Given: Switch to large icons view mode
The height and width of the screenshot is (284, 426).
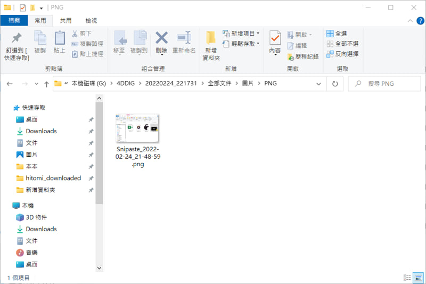Looking at the screenshot, I should pos(418,278).
